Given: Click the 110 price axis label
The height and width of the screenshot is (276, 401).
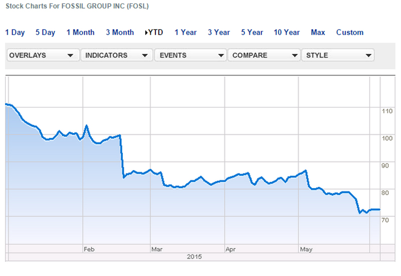Looking at the screenshot, I should click(387, 111).
